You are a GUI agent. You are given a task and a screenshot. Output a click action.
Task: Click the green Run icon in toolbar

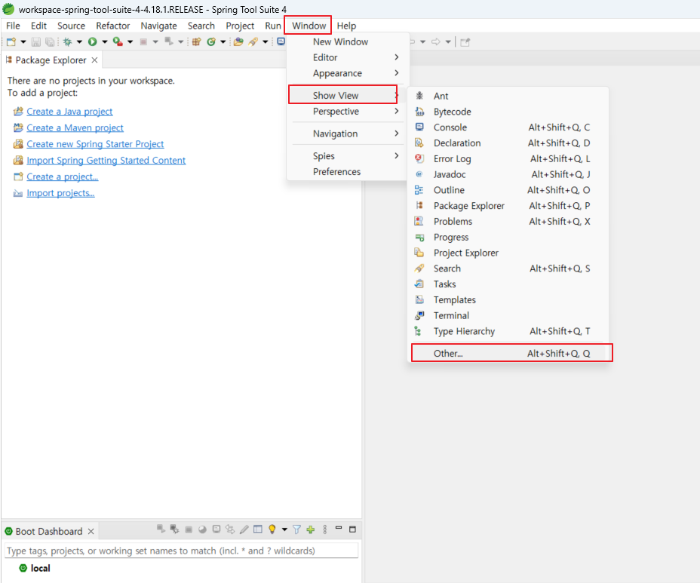pos(93,42)
